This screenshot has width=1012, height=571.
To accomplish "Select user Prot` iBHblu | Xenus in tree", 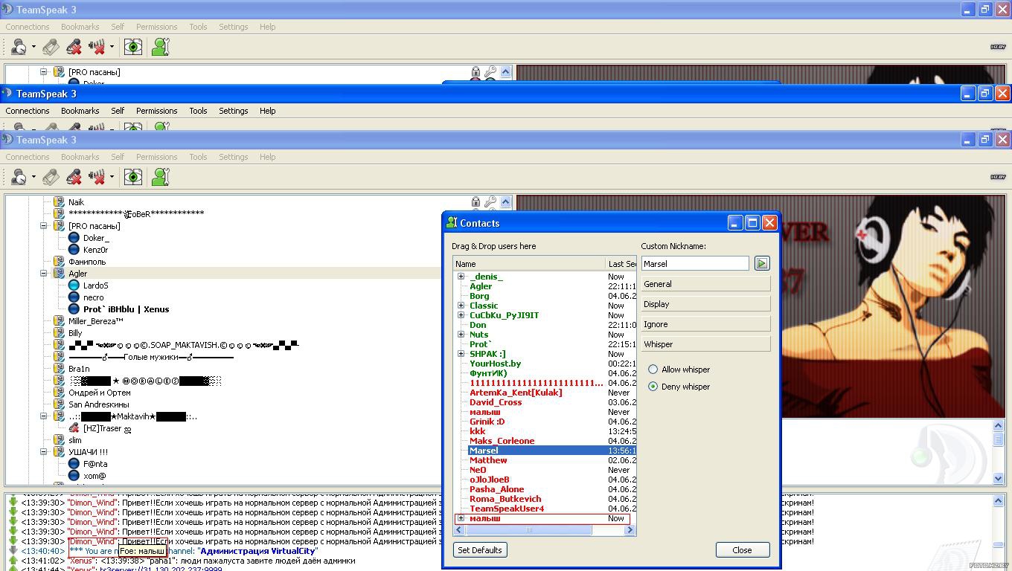I will pos(126,309).
